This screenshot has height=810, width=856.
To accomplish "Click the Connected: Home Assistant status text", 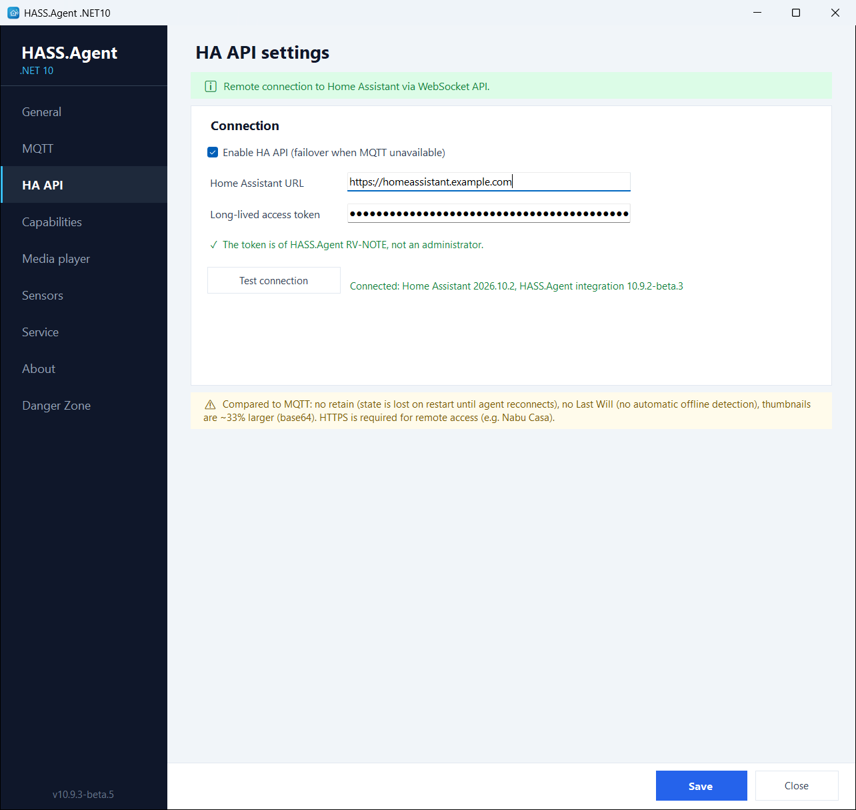I will point(517,286).
